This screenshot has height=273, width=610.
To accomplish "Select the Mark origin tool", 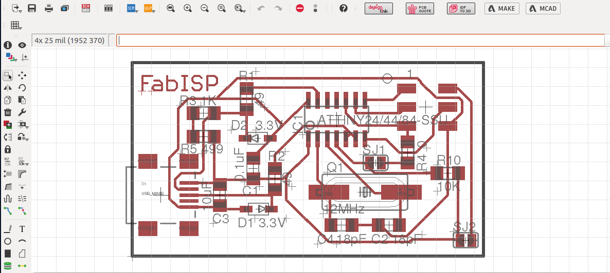I will click(x=24, y=57).
